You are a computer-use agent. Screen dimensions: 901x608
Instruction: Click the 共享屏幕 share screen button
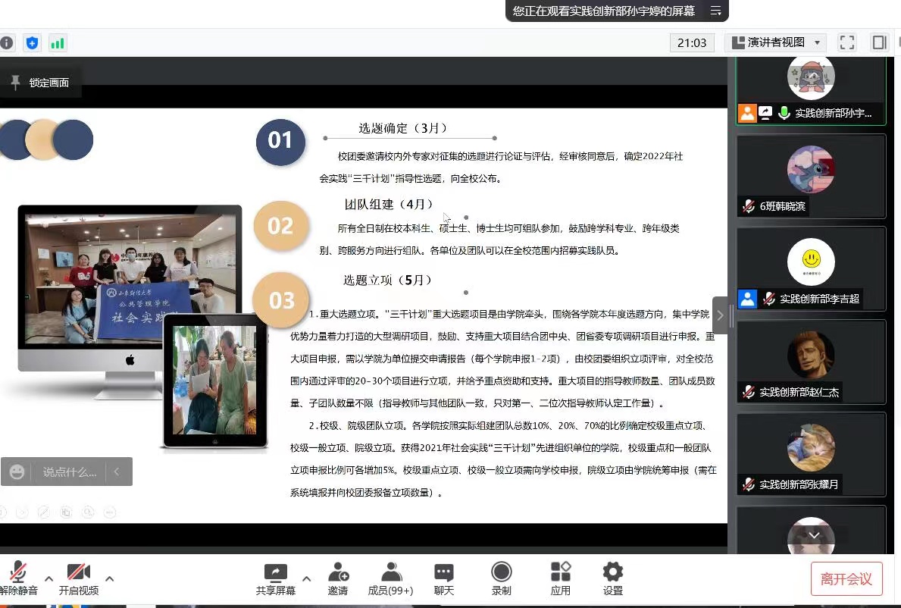[x=275, y=579]
